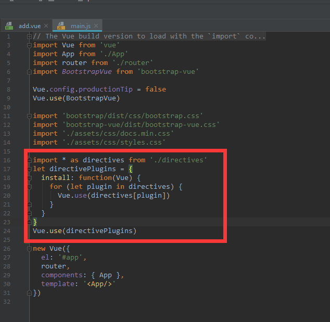Image resolution: width=330 pixels, height=322 pixels.
Task: Click the fold end marker on line 31
Action: point(30,293)
